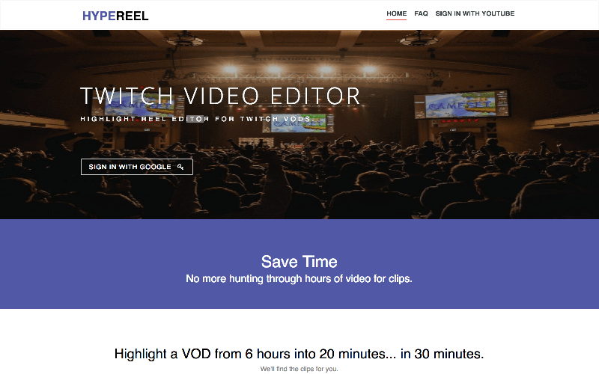
Task: Click the TWITCH VIDEO EDITOR headline
Action: pyautogui.click(x=220, y=96)
